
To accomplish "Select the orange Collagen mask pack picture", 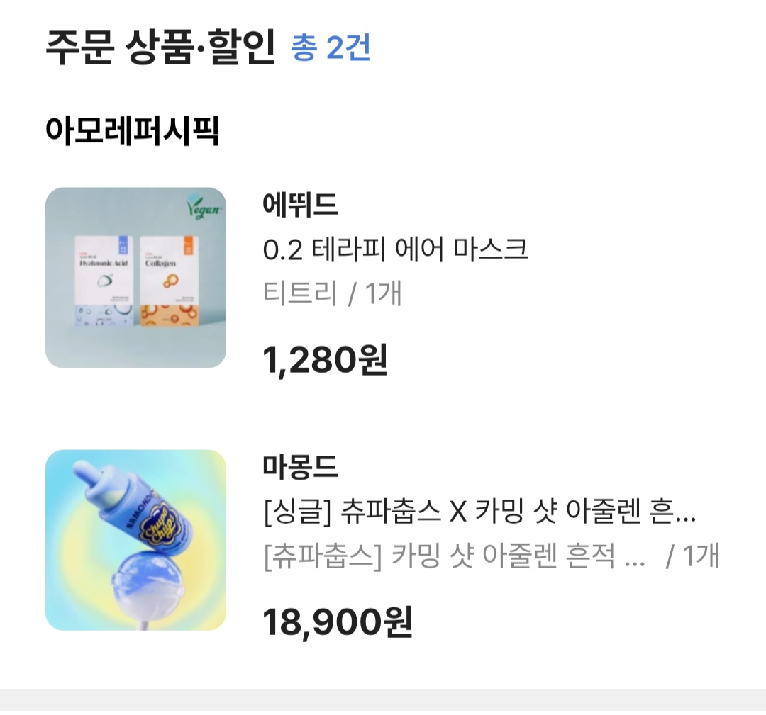I will coord(169,281).
